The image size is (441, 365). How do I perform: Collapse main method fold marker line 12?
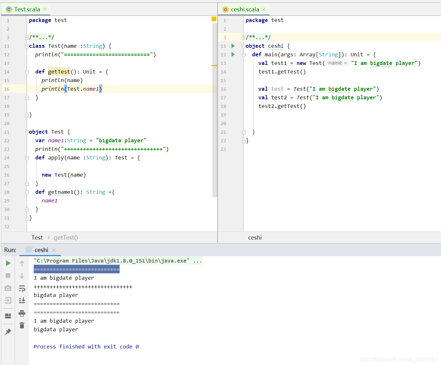click(243, 55)
